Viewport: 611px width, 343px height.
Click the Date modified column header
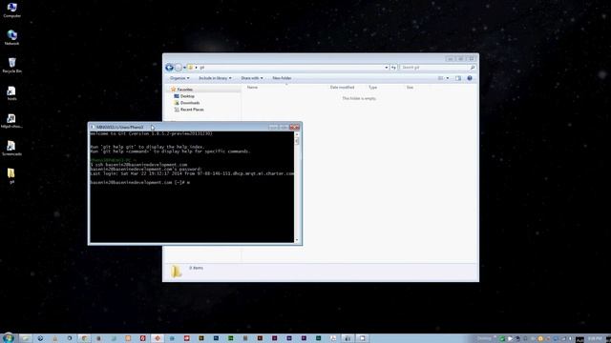click(342, 88)
